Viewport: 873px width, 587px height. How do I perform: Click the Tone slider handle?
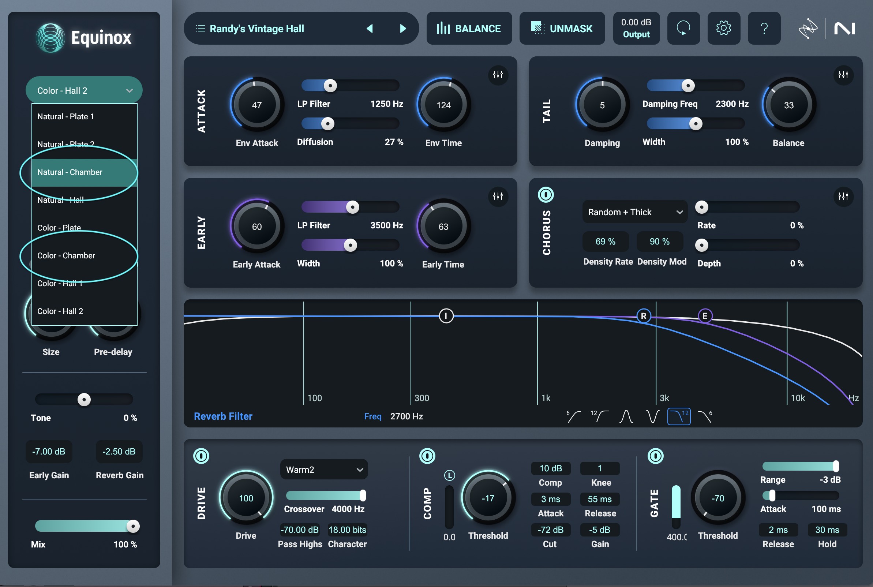click(x=84, y=399)
